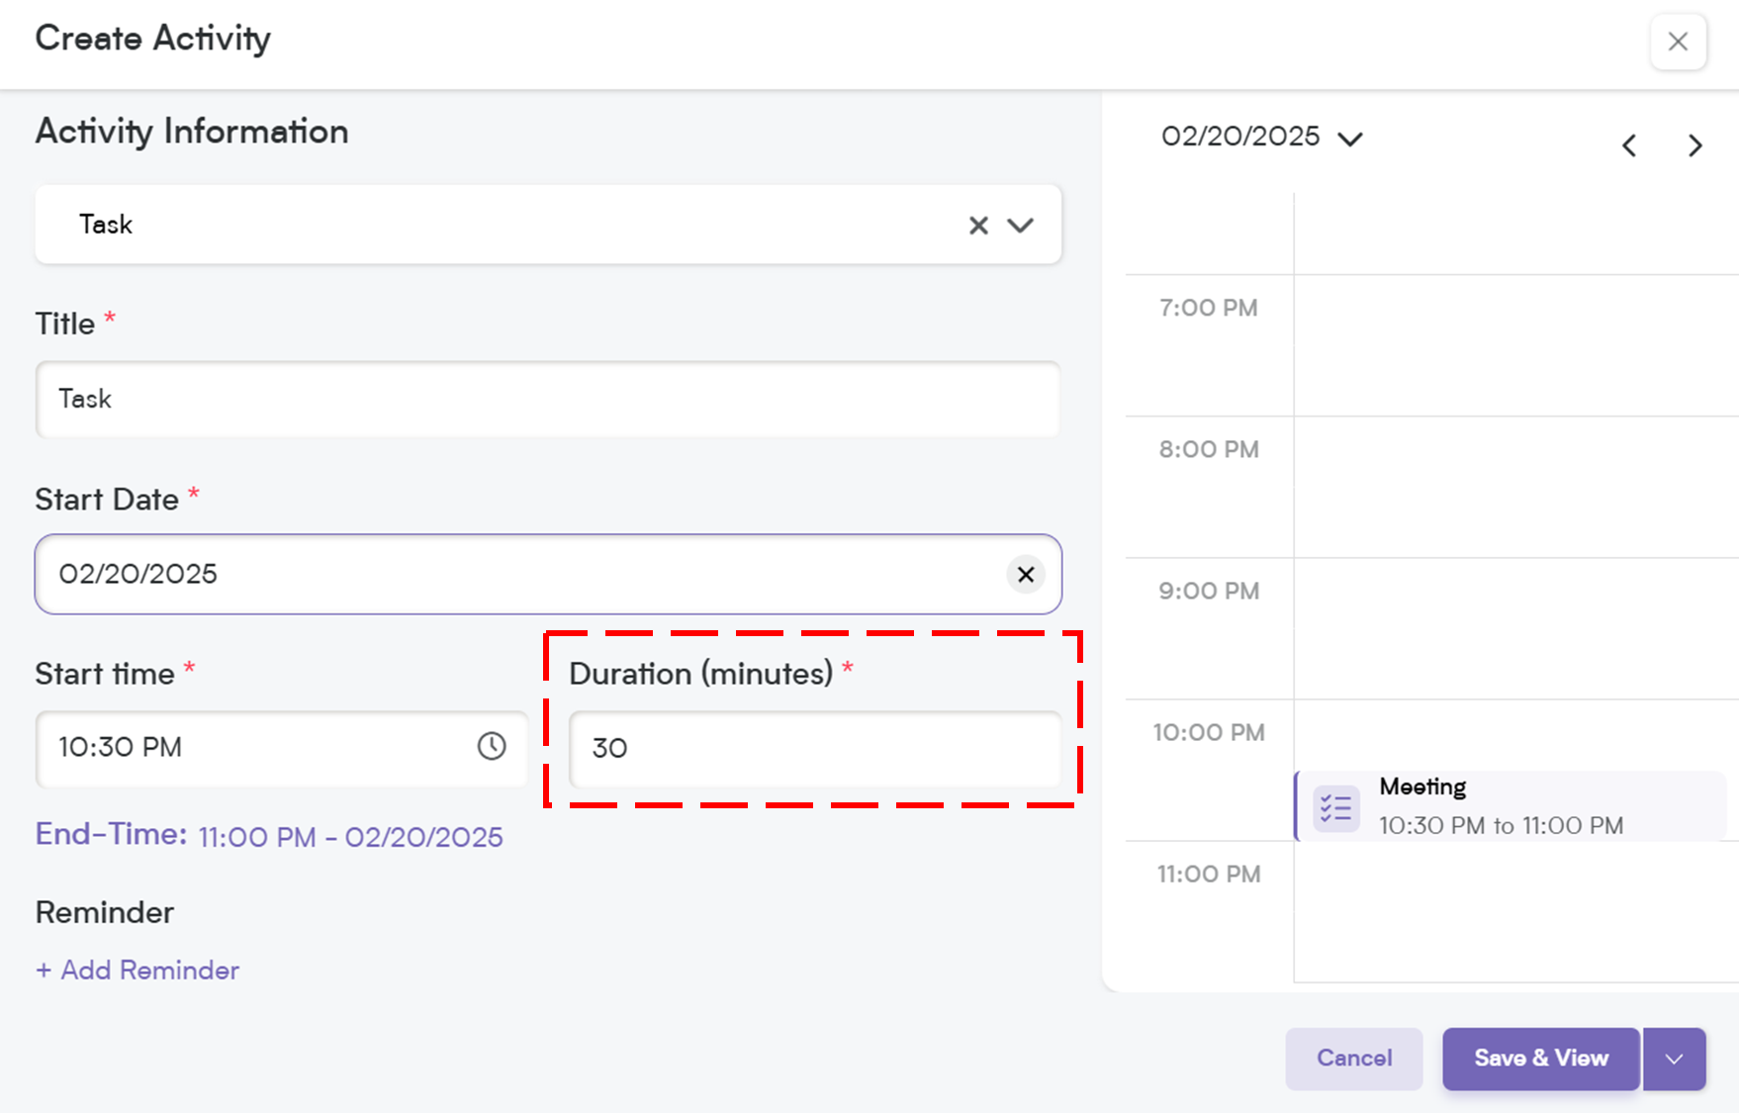Go to previous day in calendar
The height and width of the screenshot is (1113, 1739).
pos(1629,145)
